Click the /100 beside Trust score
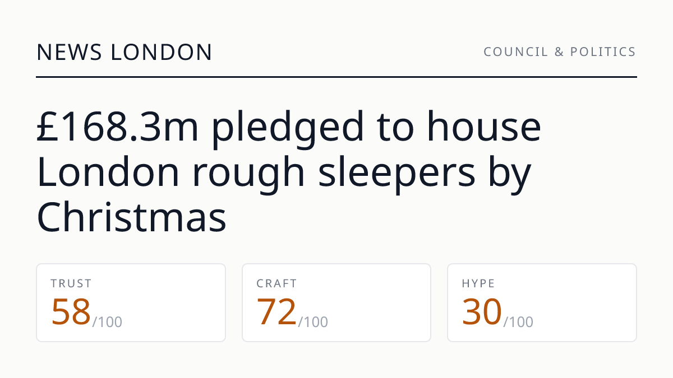 [107, 322]
